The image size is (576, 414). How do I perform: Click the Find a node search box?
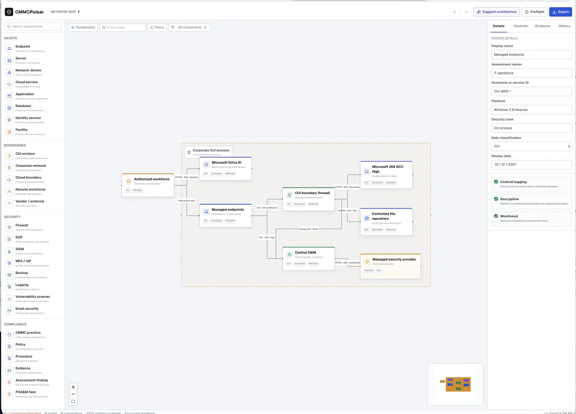(122, 27)
